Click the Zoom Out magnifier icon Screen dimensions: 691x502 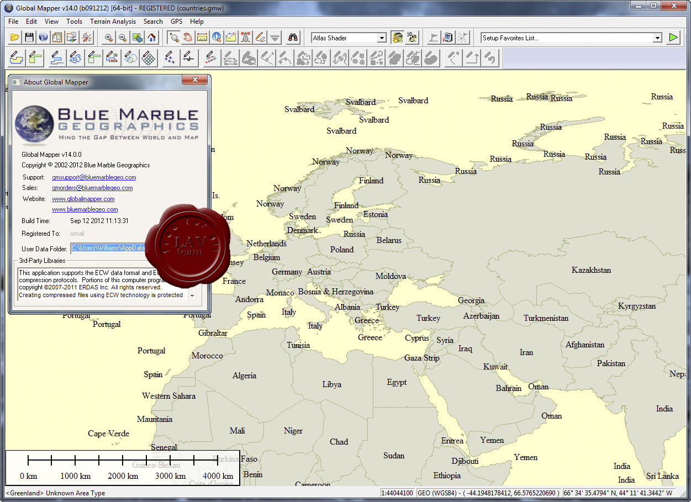coord(123,38)
